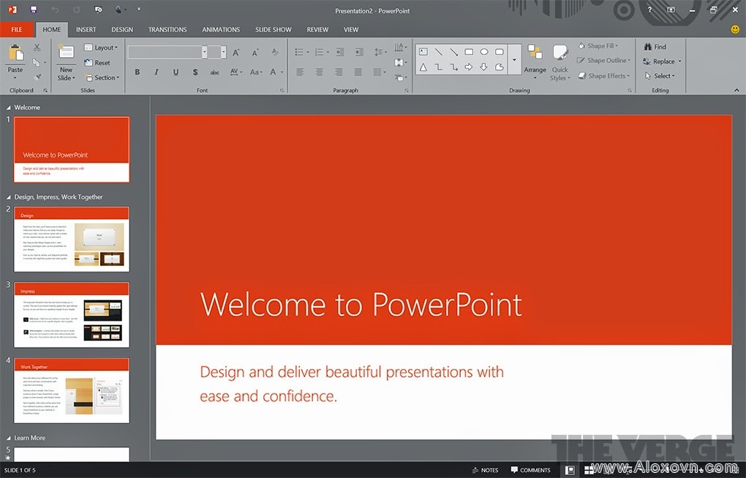Toggle Justify paragraph alignment
Viewport: 746px width, 478px height.
(x=358, y=72)
